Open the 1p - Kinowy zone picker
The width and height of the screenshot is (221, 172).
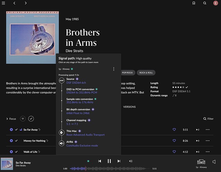point(201,164)
